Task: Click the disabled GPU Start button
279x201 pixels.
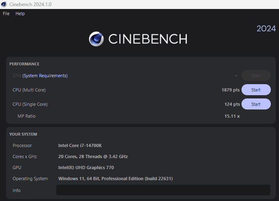Action: click(x=256, y=76)
